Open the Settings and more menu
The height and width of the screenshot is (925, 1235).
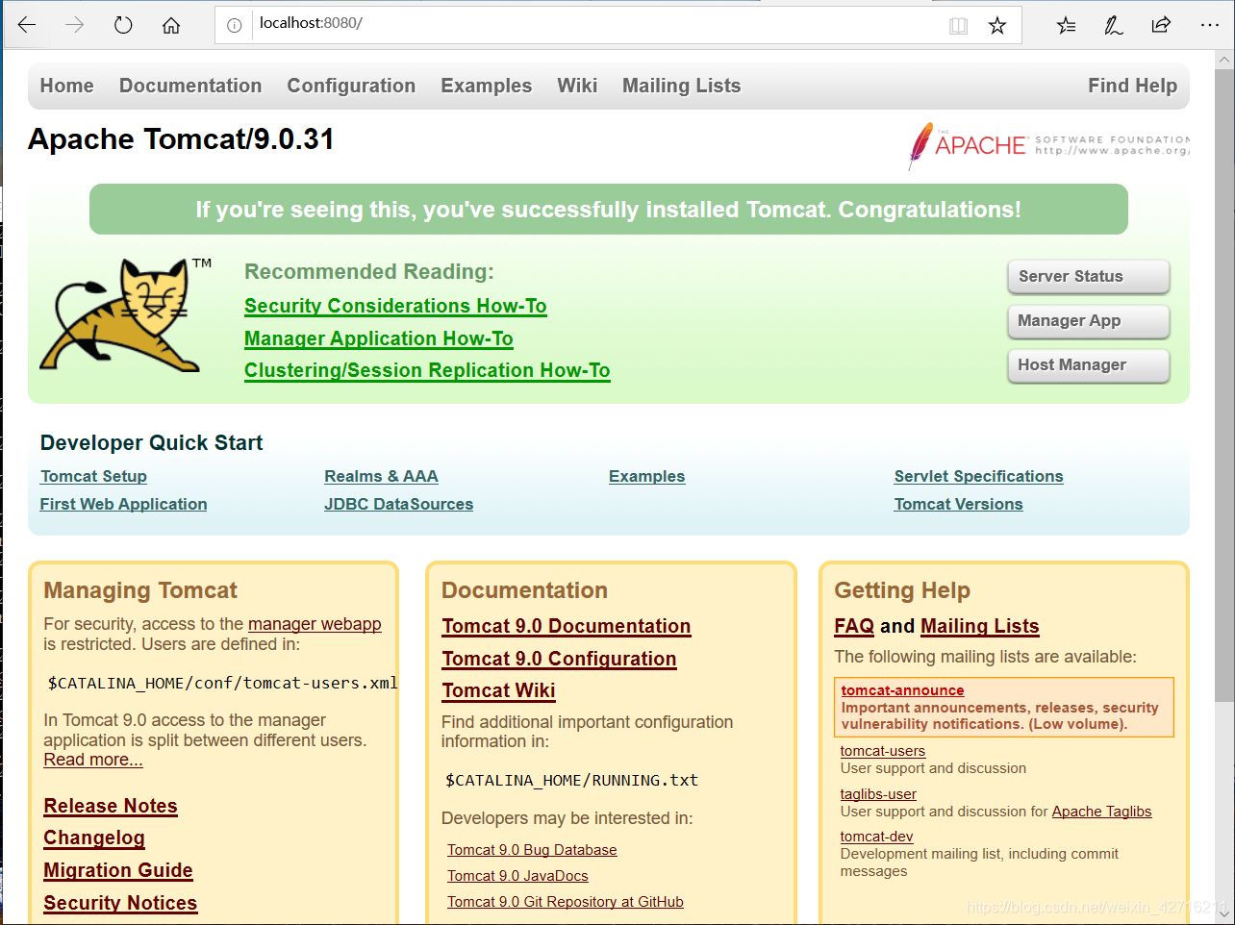point(1209,25)
